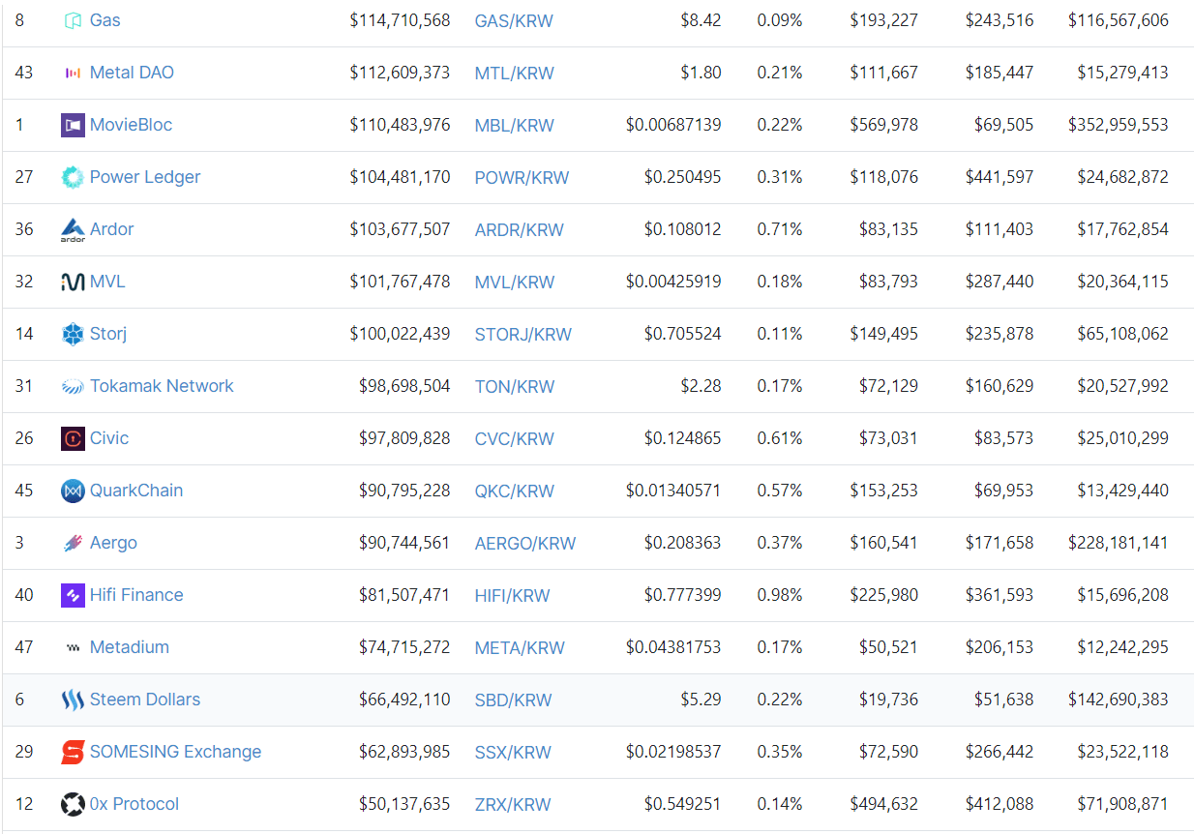Open the MVL/KRW trading pair

coord(515,283)
